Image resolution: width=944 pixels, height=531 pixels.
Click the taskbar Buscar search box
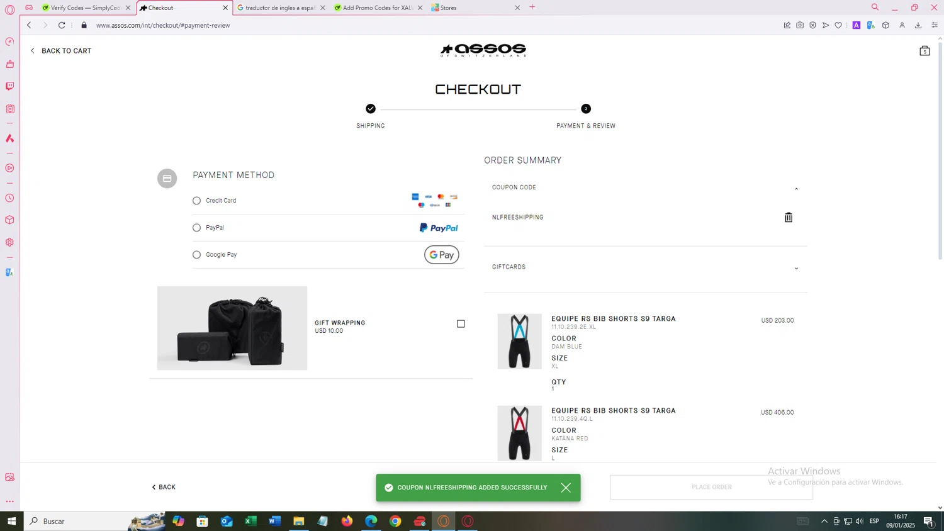pos(94,521)
